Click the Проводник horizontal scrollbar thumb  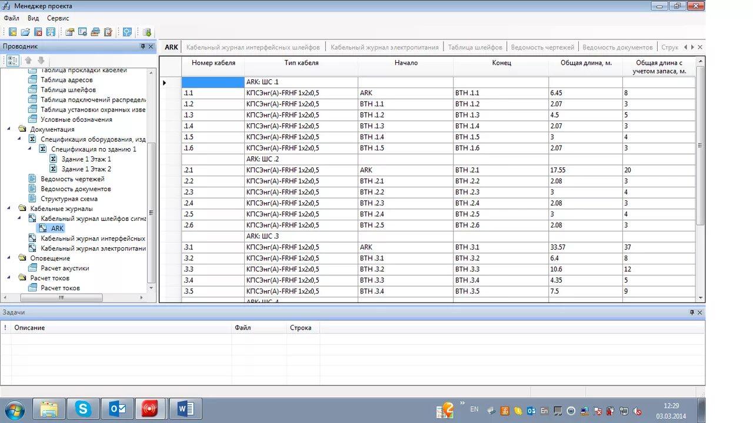point(61,298)
